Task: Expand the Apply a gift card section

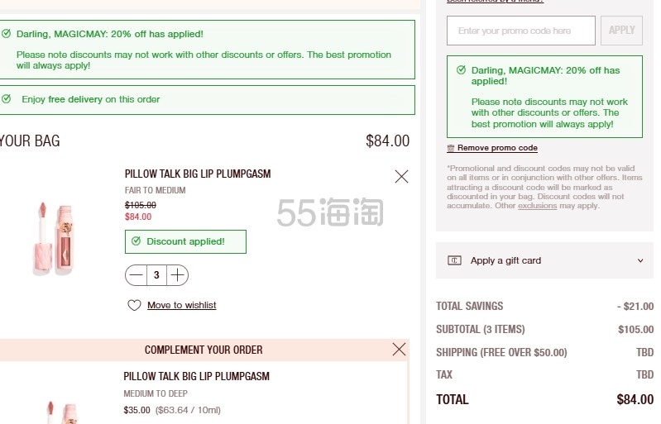Action: coord(544,260)
